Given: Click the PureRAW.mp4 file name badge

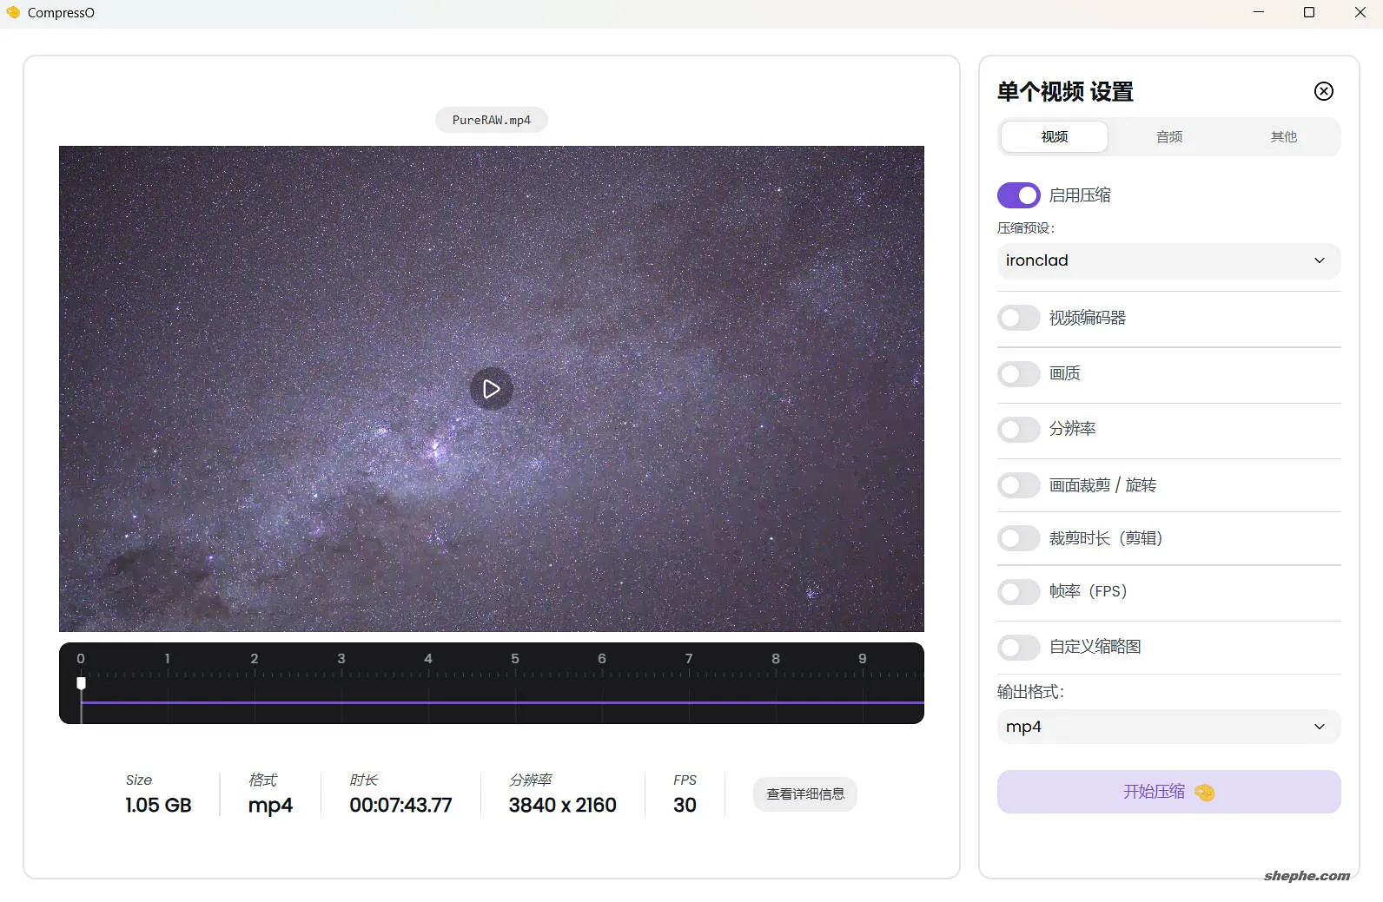Looking at the screenshot, I should [492, 120].
